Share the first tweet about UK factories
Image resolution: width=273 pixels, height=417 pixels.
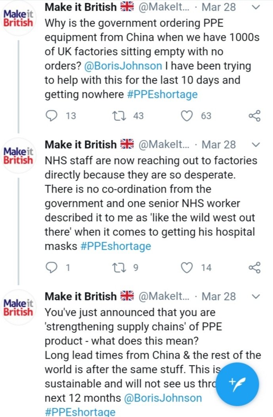click(254, 116)
